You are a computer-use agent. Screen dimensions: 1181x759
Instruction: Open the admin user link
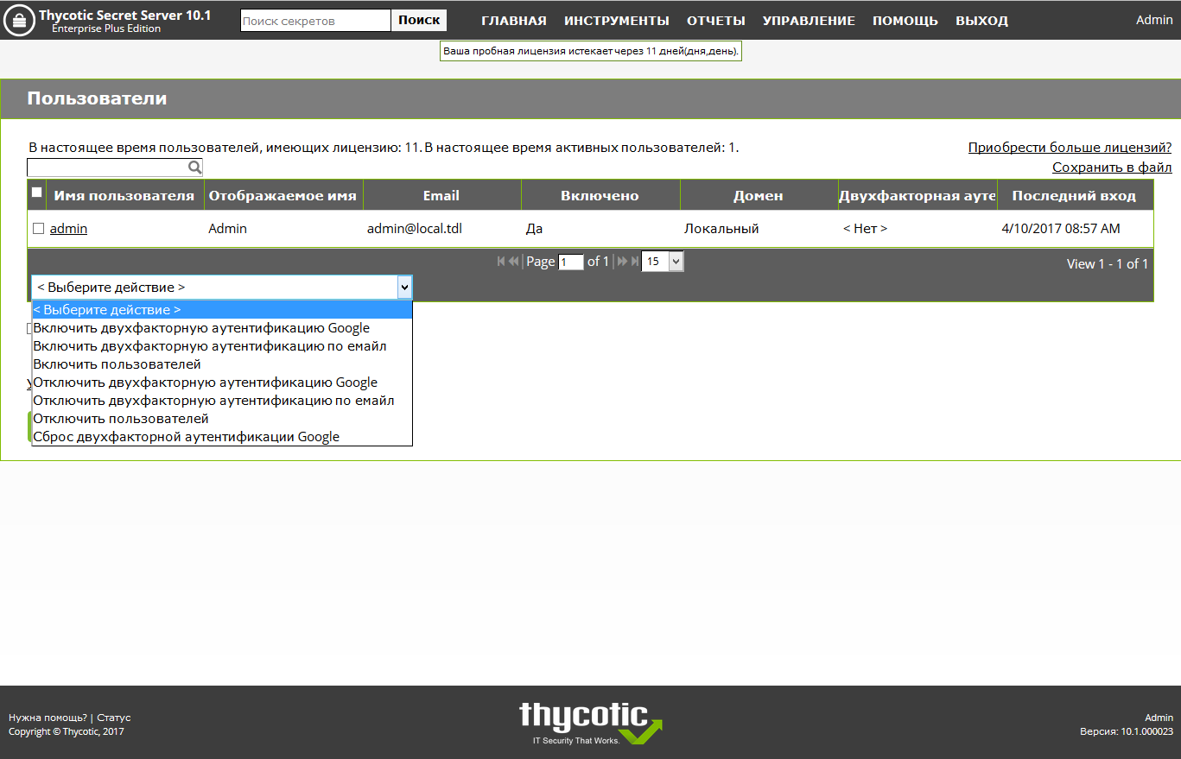point(68,229)
